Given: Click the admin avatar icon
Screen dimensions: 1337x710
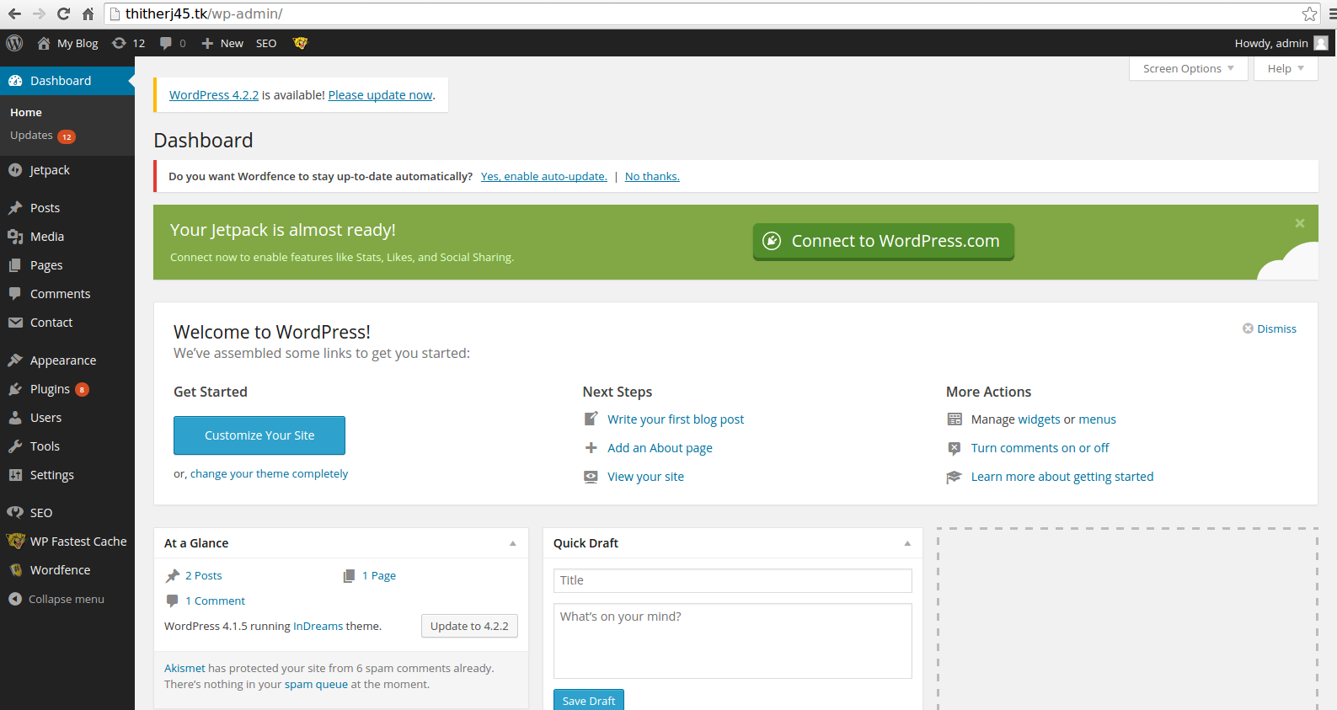Looking at the screenshot, I should pyautogui.click(x=1321, y=43).
